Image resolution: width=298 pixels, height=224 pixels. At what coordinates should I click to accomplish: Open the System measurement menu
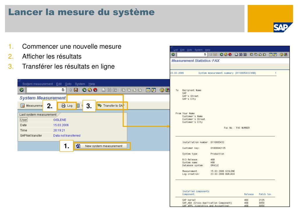click(x=38, y=84)
